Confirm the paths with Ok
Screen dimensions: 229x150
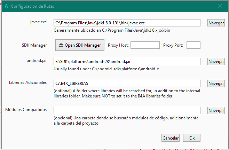point(192,138)
